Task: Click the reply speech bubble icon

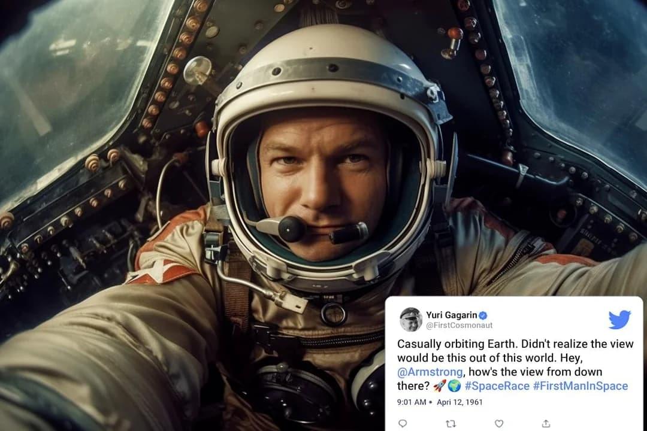Action: click(x=403, y=424)
